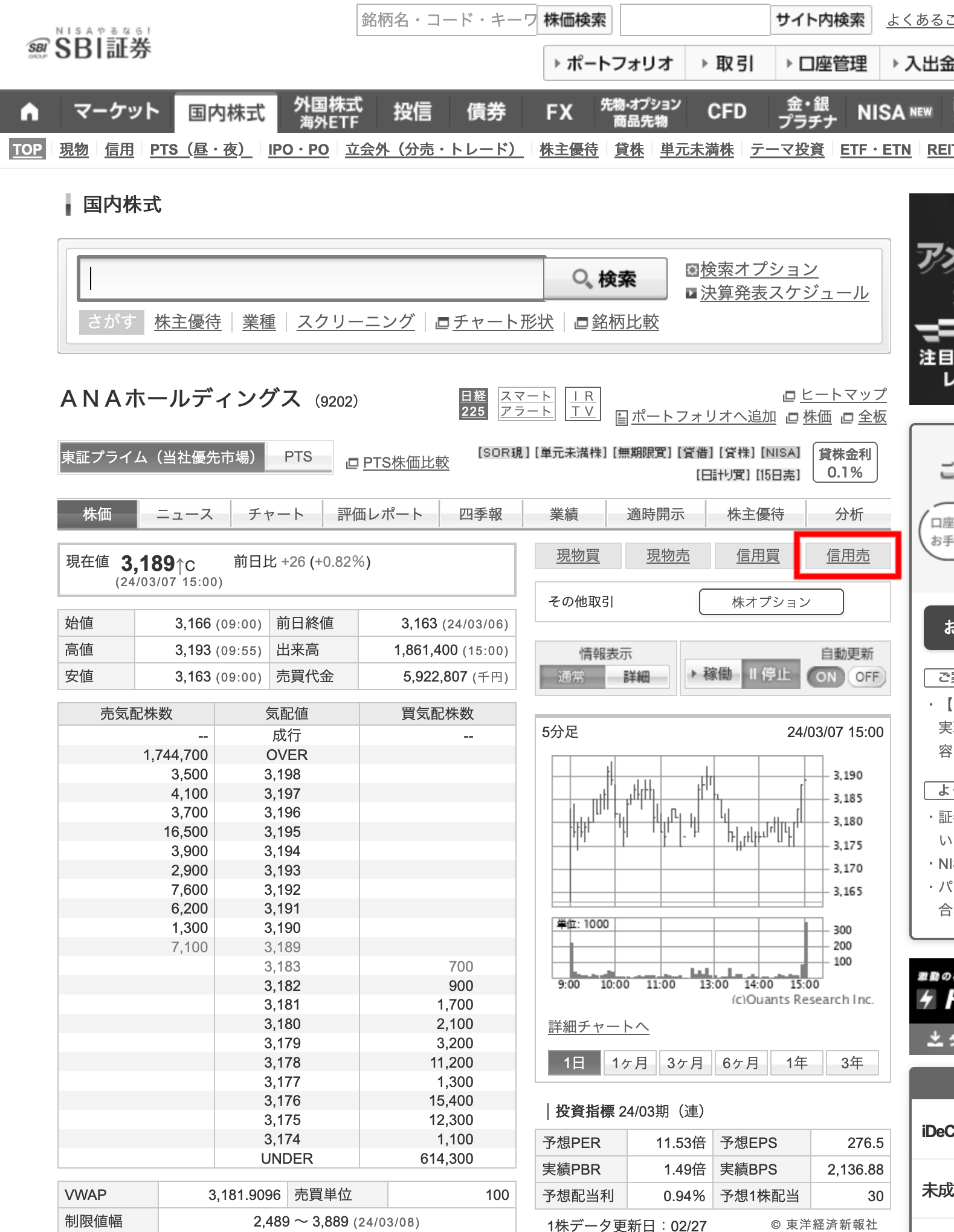Open スクリーニング search link
This screenshot has width=954, height=1232.
[x=355, y=322]
